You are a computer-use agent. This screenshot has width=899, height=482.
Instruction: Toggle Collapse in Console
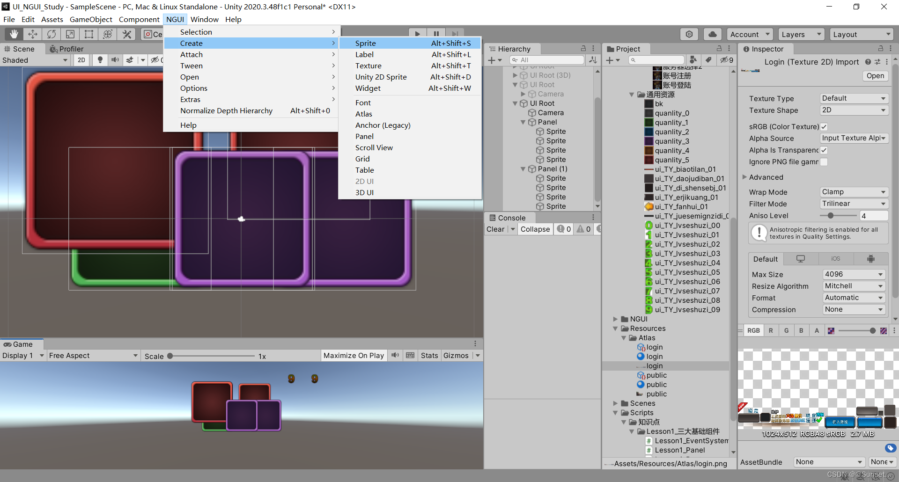(535, 229)
